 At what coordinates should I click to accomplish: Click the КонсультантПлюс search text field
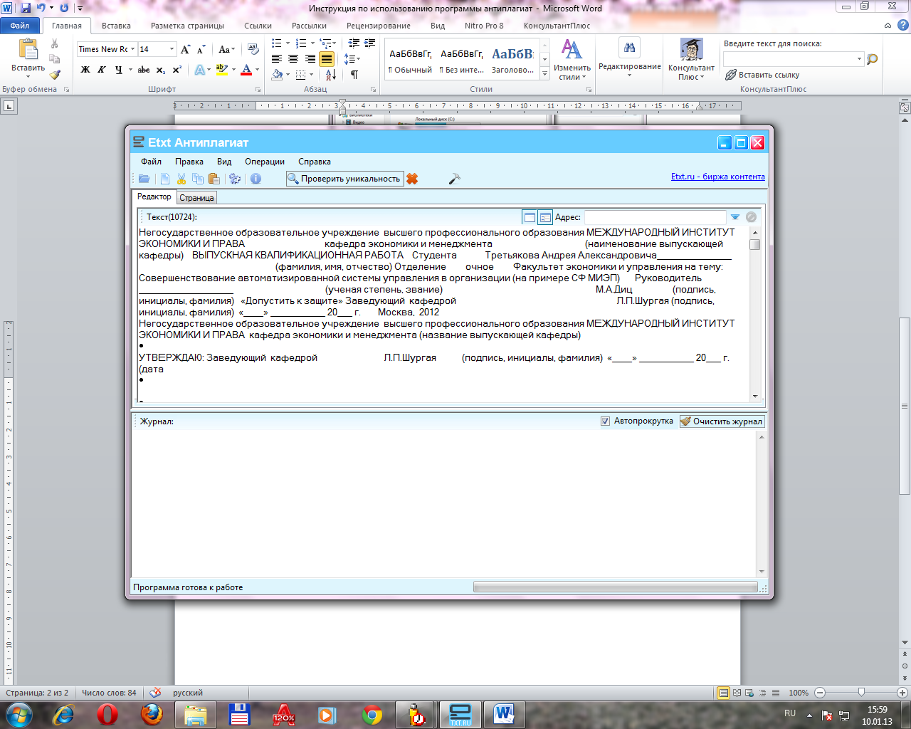coord(789,59)
